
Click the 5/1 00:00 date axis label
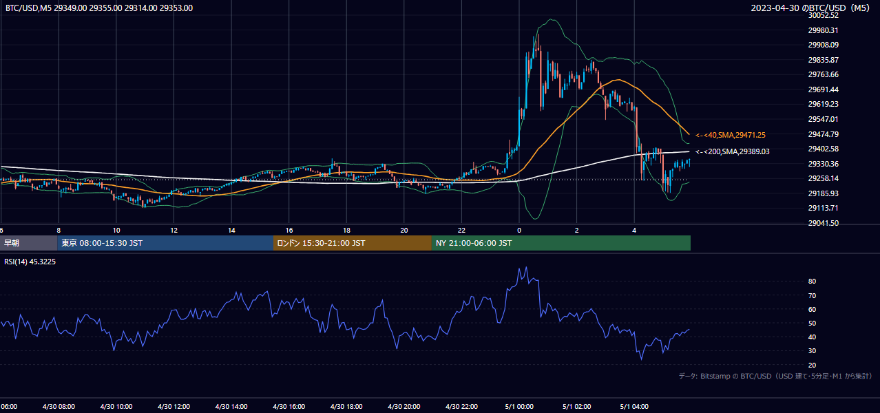click(518, 406)
